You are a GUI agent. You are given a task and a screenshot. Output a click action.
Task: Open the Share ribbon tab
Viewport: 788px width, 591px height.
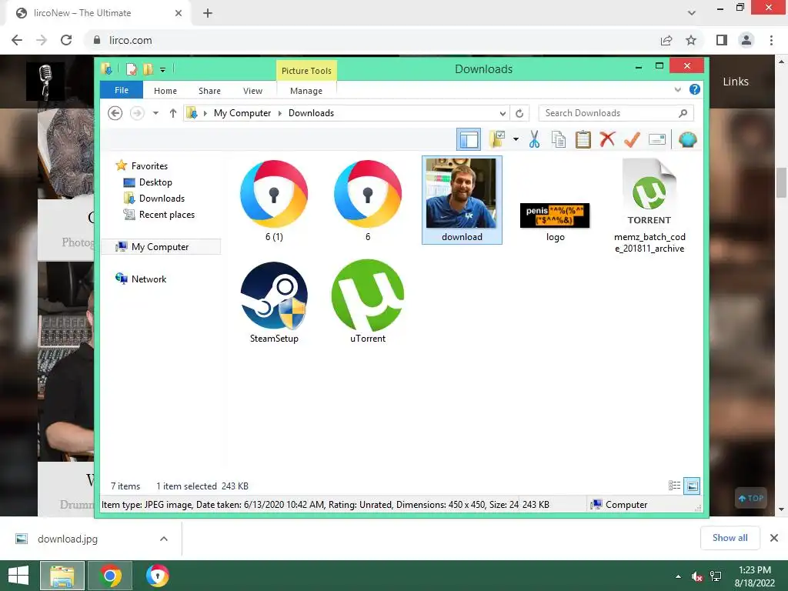click(209, 91)
